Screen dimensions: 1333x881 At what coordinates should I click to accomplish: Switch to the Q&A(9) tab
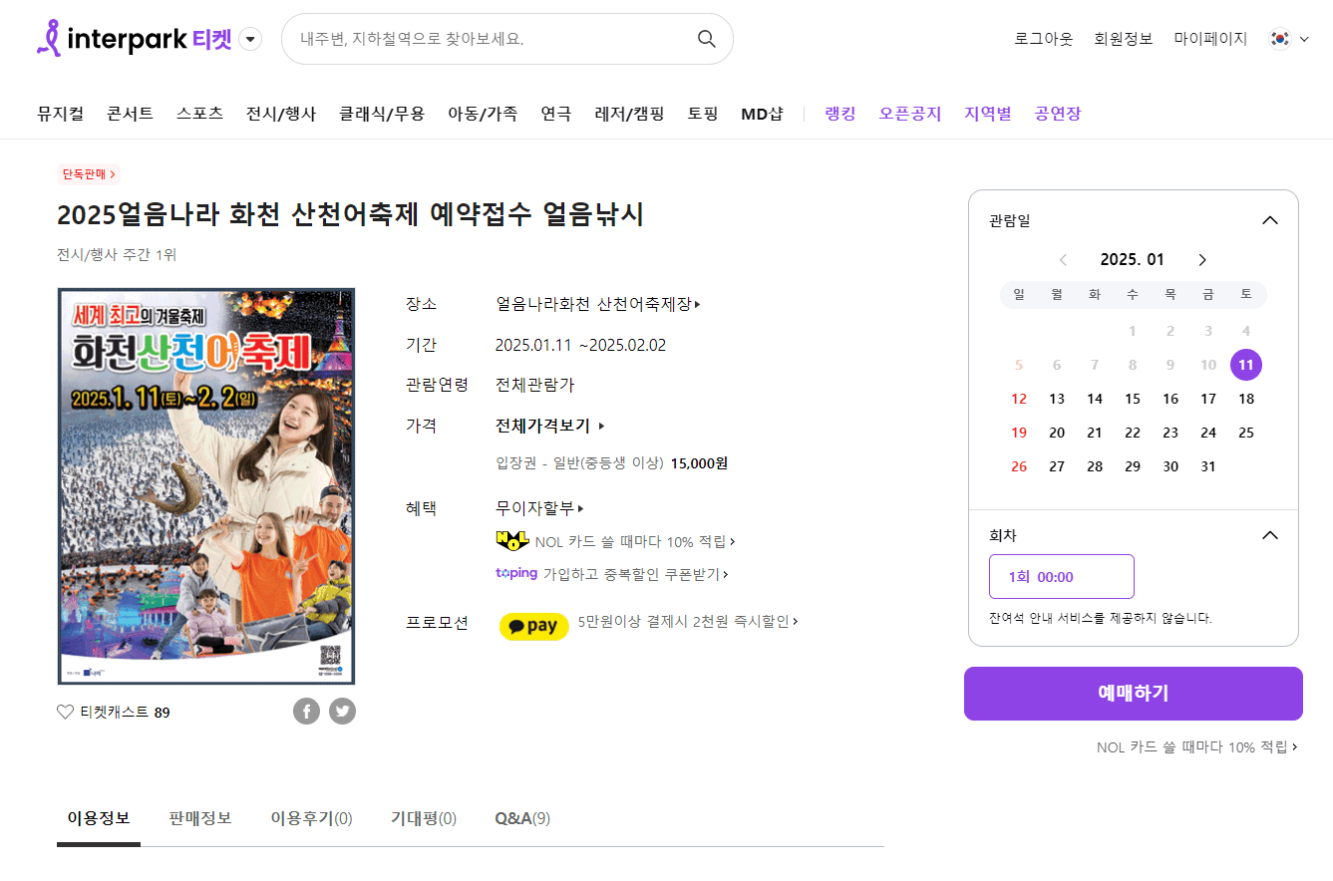[522, 817]
